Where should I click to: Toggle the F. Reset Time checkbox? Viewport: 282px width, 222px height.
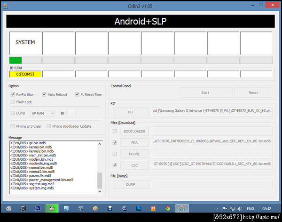(x=77, y=94)
